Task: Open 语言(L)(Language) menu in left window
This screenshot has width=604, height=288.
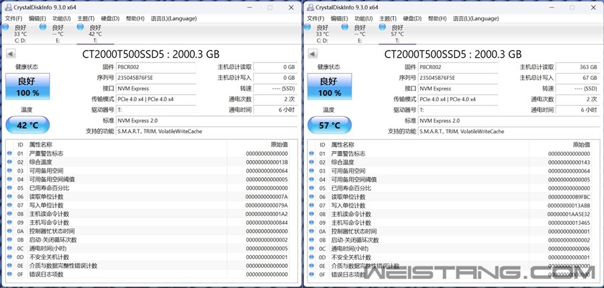Action: (x=174, y=19)
